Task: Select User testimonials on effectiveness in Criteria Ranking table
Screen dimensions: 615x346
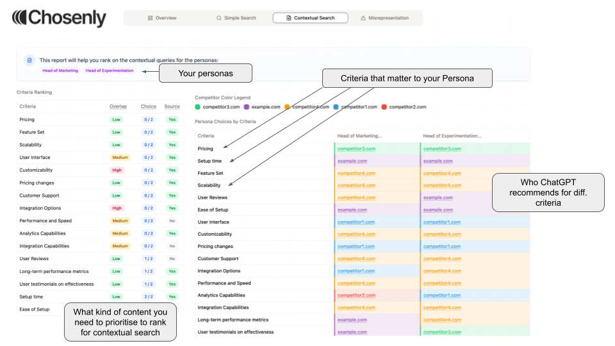Action: 101,284
